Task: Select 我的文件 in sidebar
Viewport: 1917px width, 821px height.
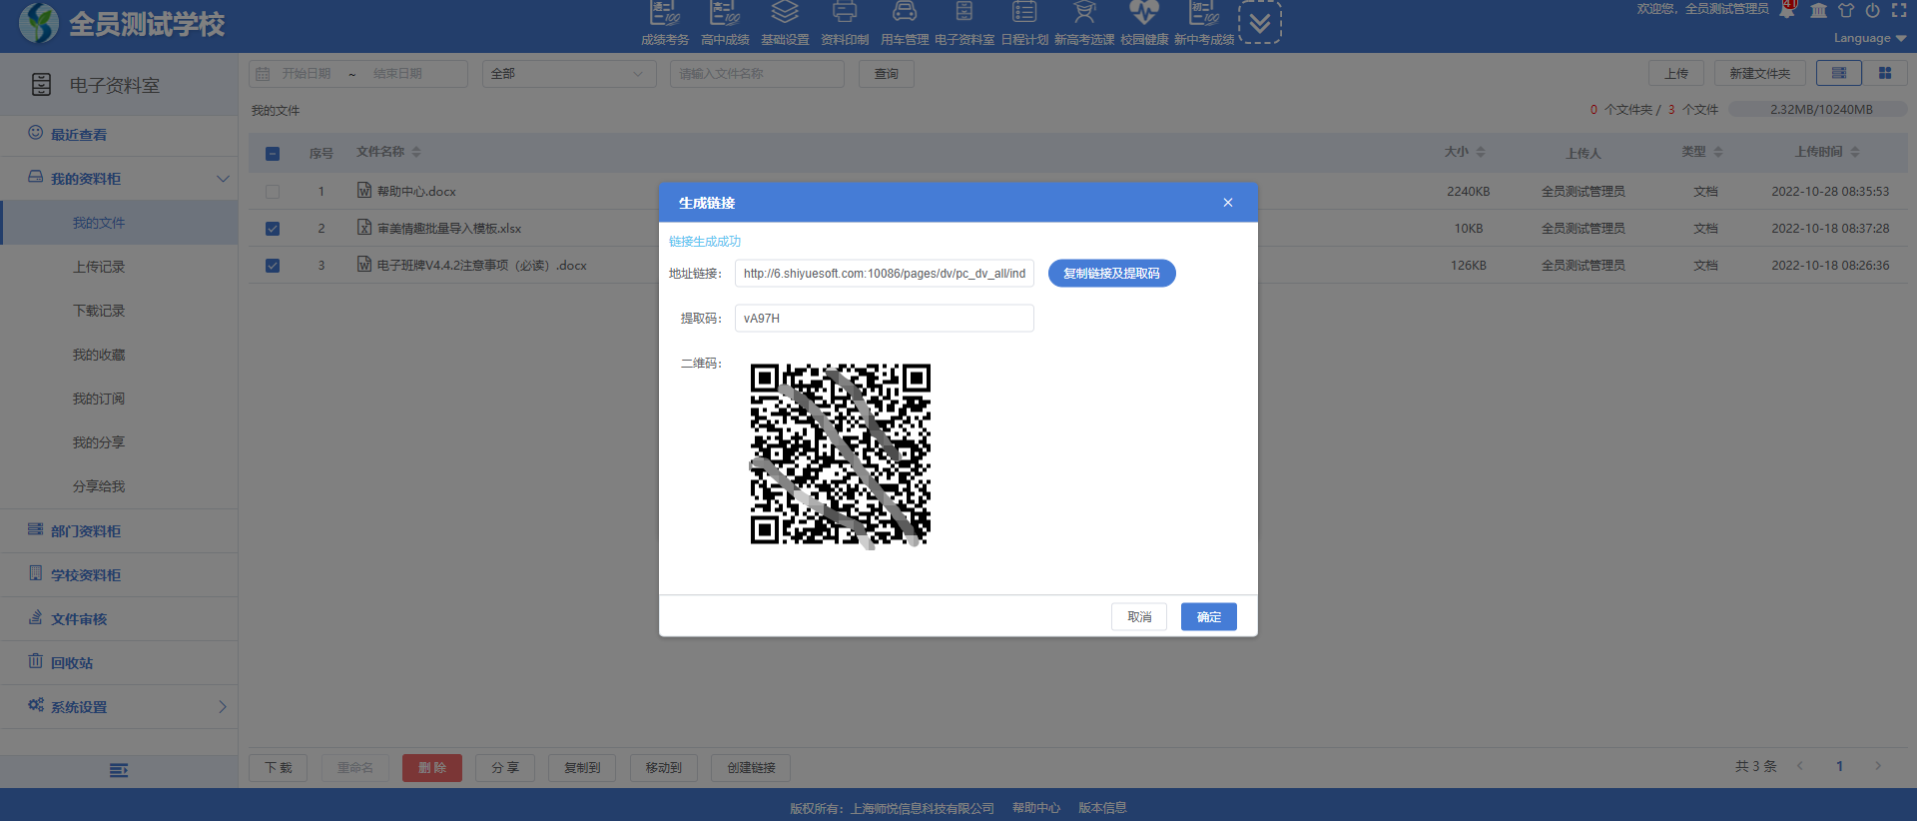Action: coord(119,223)
